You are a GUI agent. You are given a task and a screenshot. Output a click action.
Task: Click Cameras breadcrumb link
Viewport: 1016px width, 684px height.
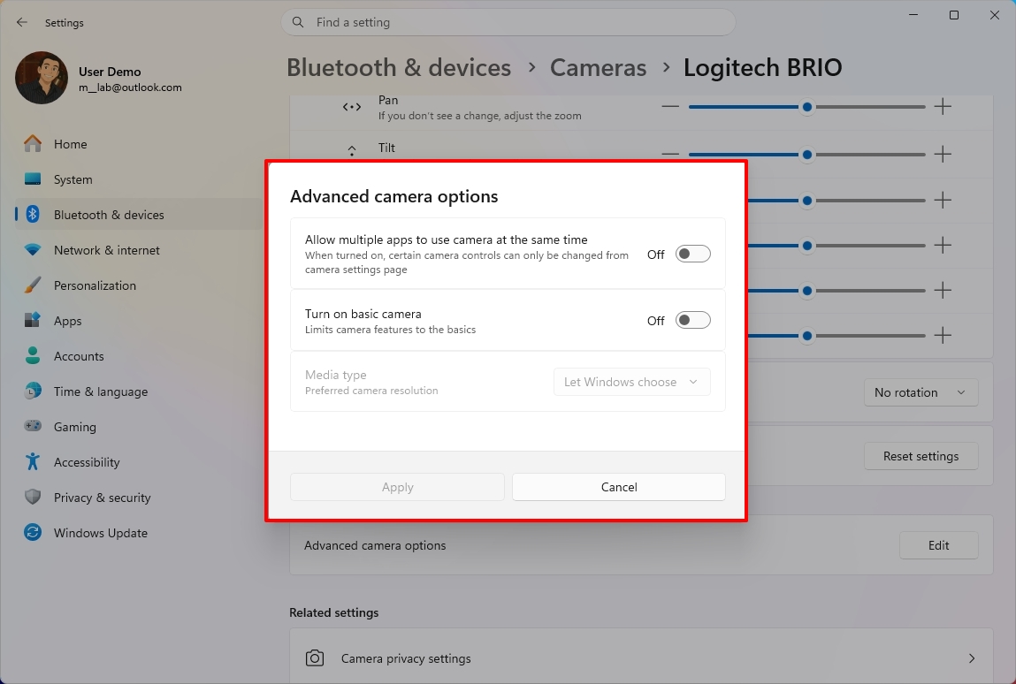(598, 67)
